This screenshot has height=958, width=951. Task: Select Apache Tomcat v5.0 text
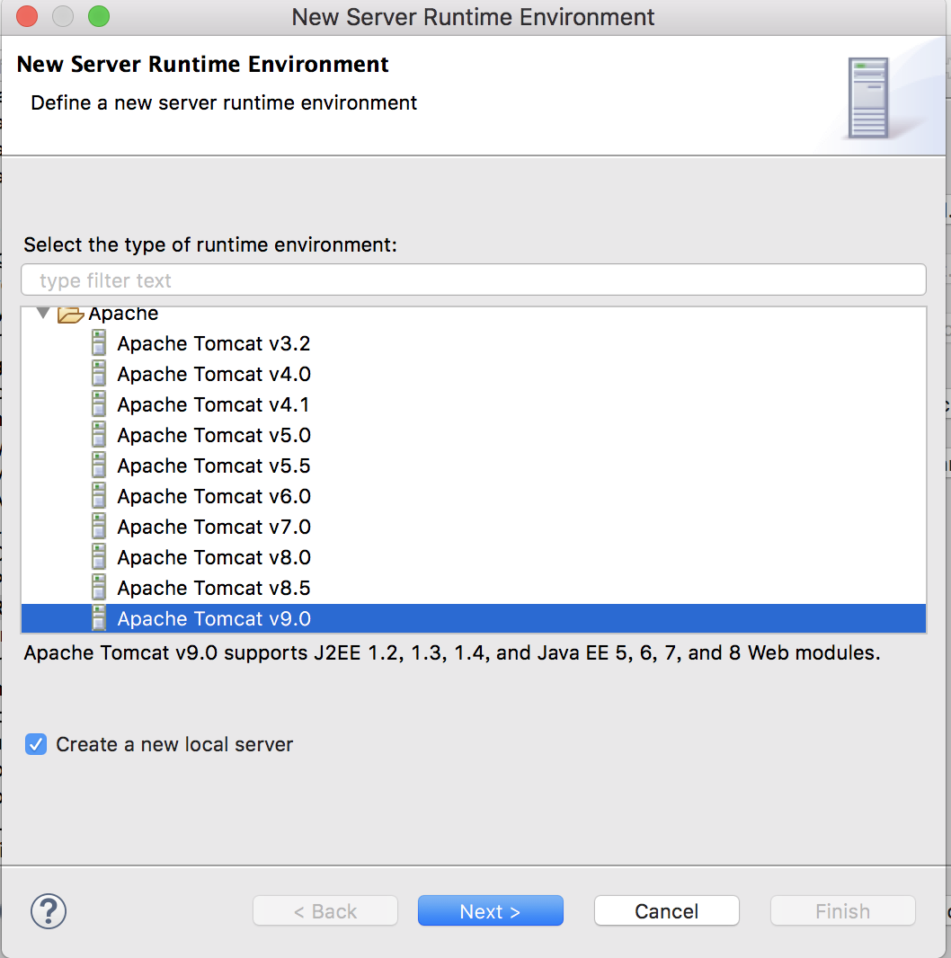(214, 435)
